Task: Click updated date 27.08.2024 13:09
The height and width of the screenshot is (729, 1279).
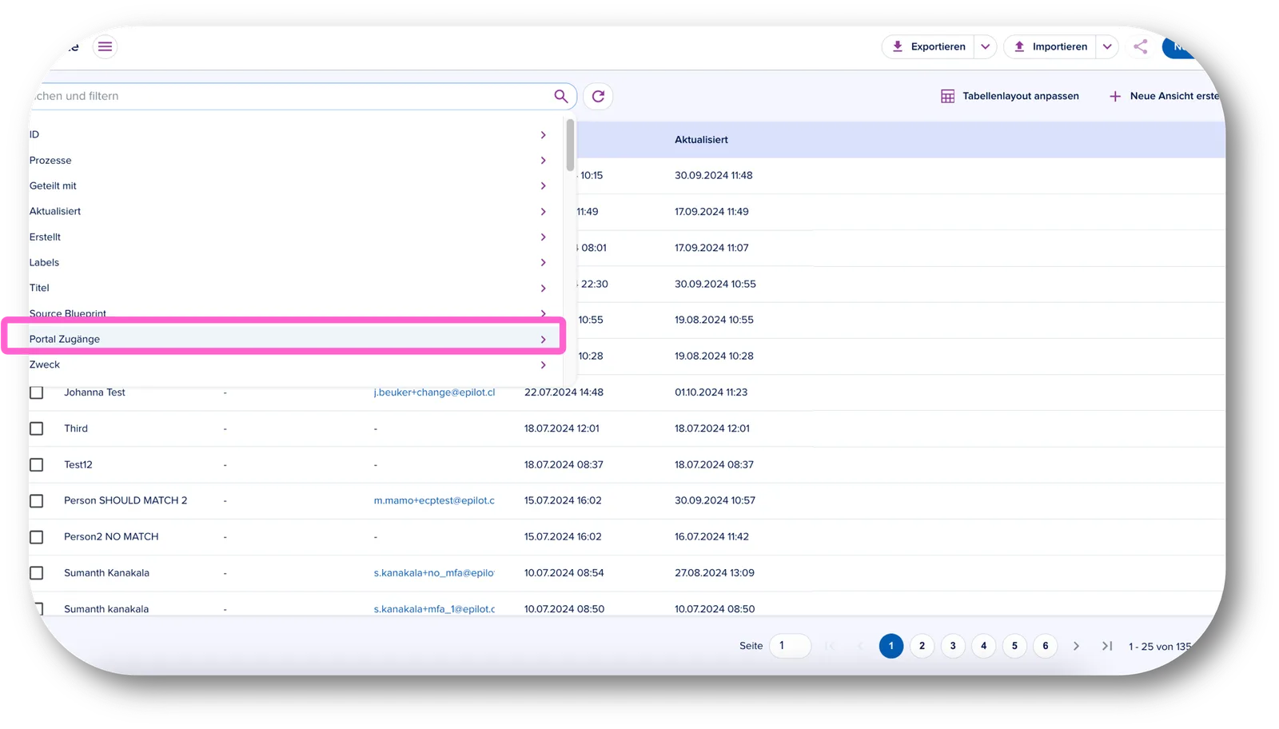Action: [715, 573]
